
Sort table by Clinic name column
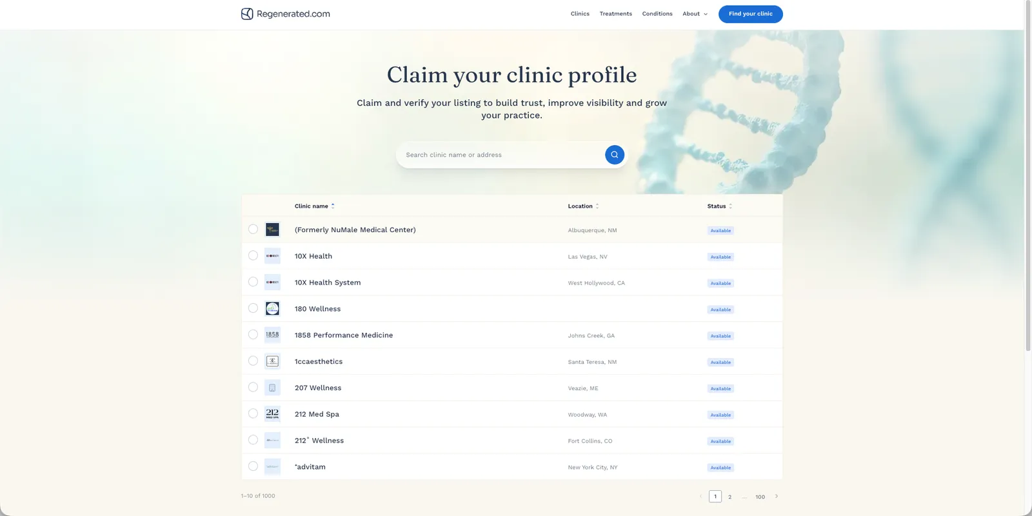coord(314,206)
